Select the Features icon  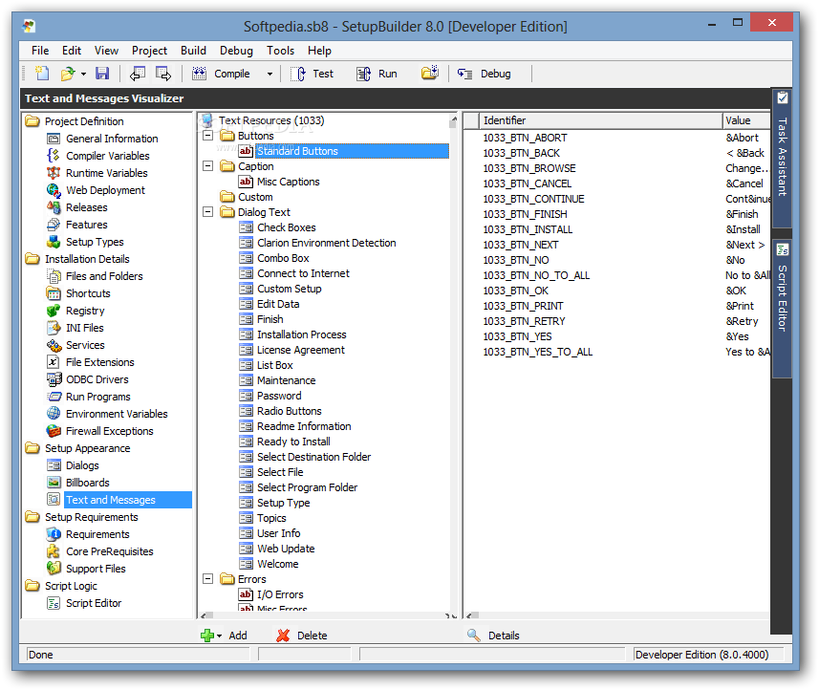54,225
